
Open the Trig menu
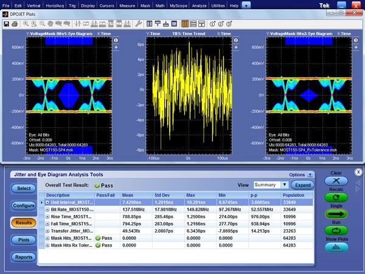72,5
